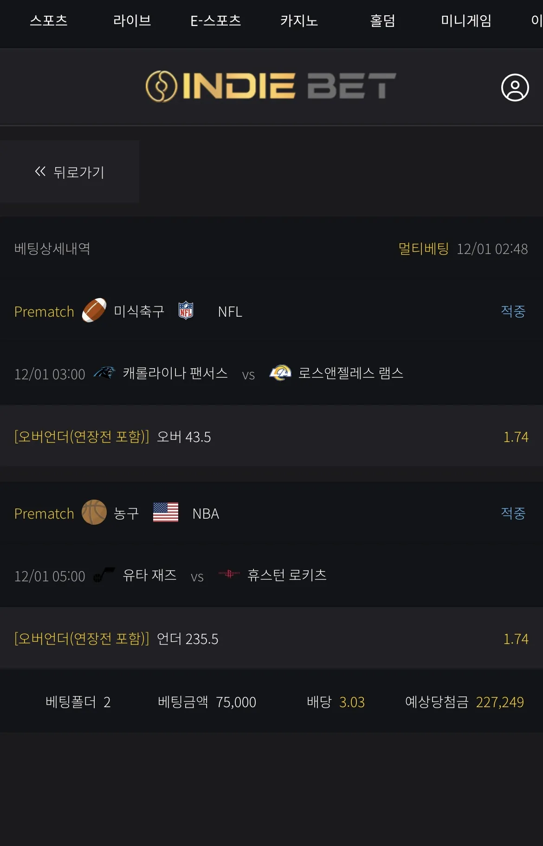
Task: Select the 미니게임 tab
Action: [466, 21]
